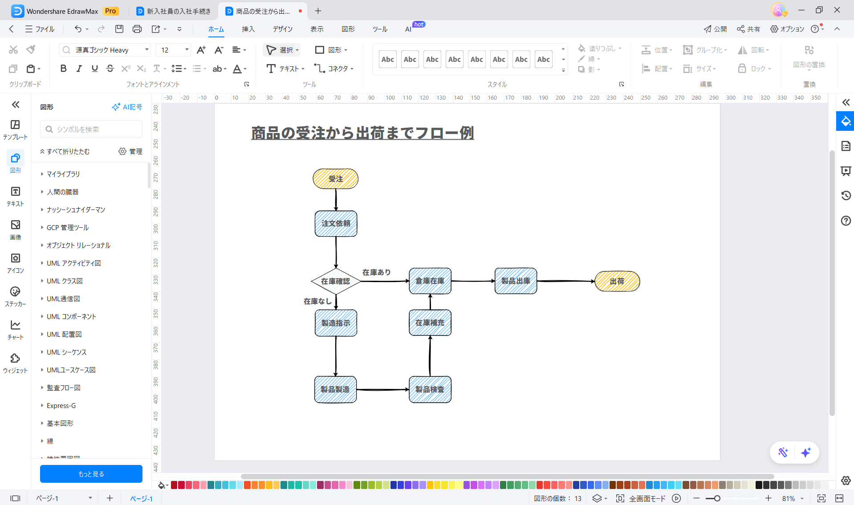
Task: Open the font name dropdown
Action: (147, 50)
